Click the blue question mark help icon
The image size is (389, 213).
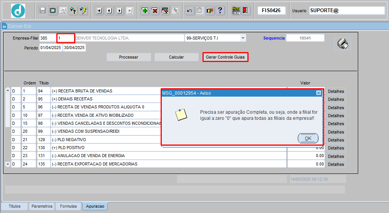[220, 11]
